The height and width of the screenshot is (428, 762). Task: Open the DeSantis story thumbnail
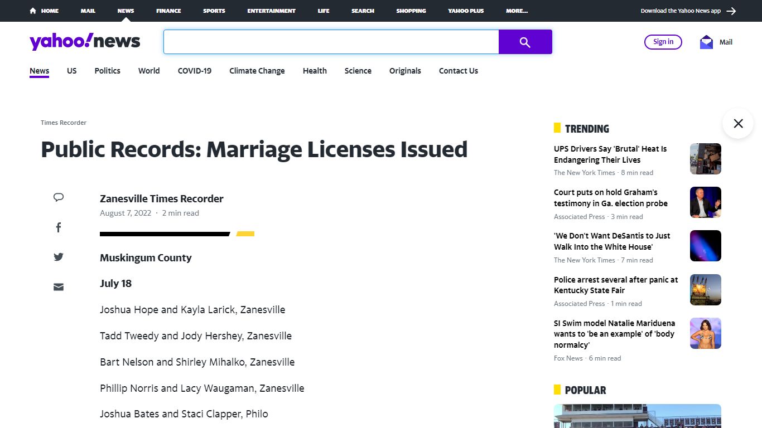click(706, 246)
